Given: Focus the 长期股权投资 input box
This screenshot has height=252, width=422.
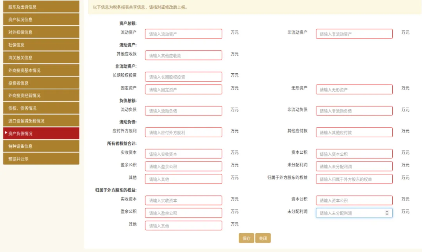Looking at the screenshot, I should click(x=183, y=76).
